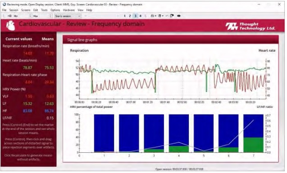Viewport: 287px width, 173px height.
Task: Click the LF mean value 12.63
Action: click(49, 104)
